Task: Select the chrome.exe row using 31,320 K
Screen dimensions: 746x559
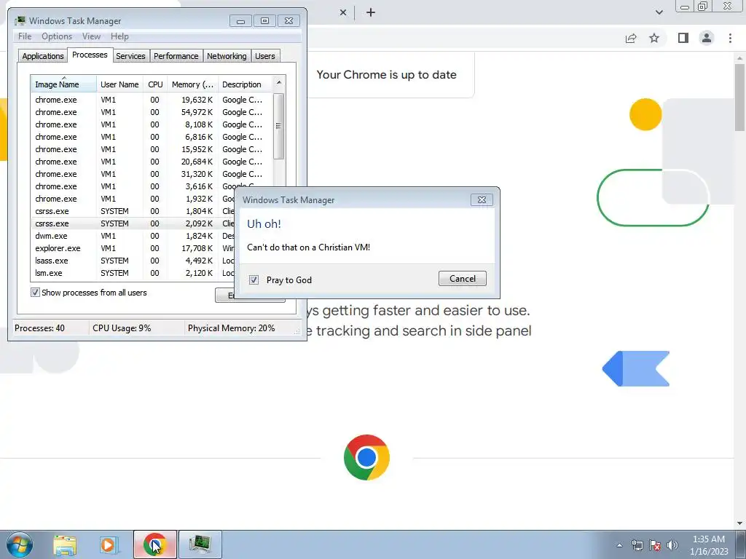Action: click(152, 174)
